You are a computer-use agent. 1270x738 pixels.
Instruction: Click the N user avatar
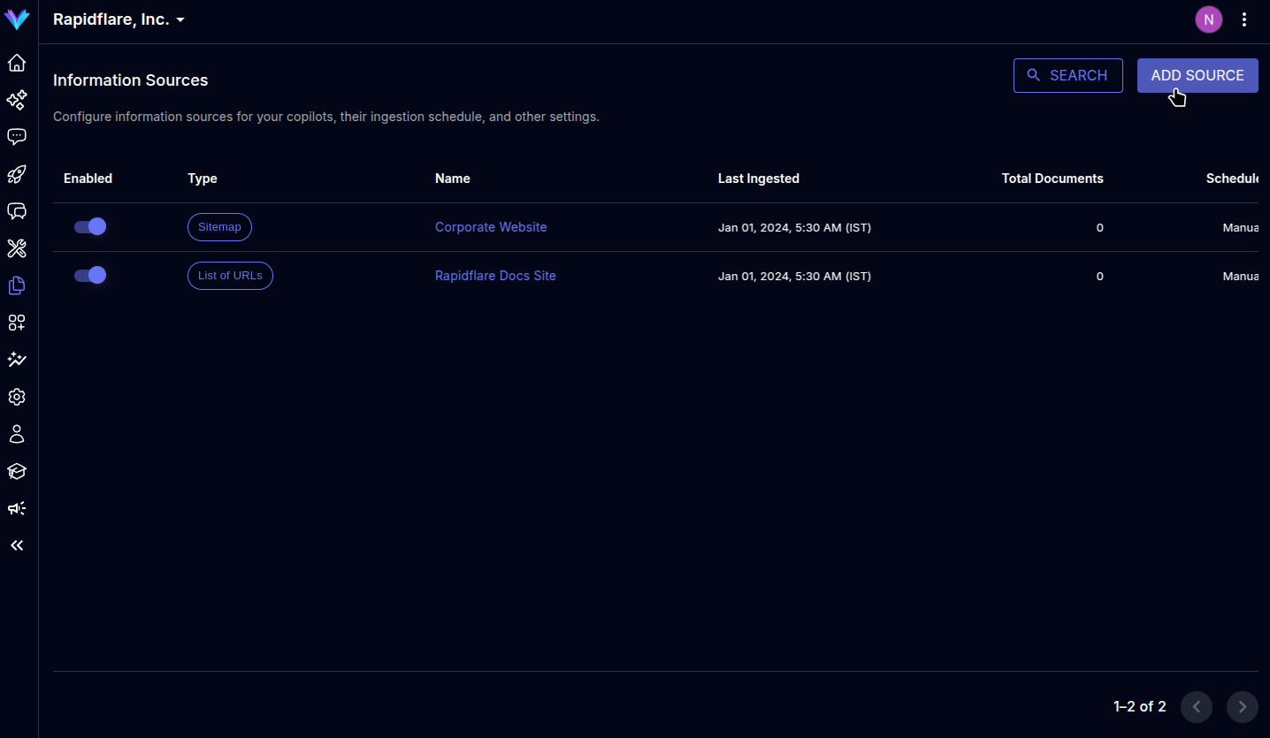[x=1208, y=19]
